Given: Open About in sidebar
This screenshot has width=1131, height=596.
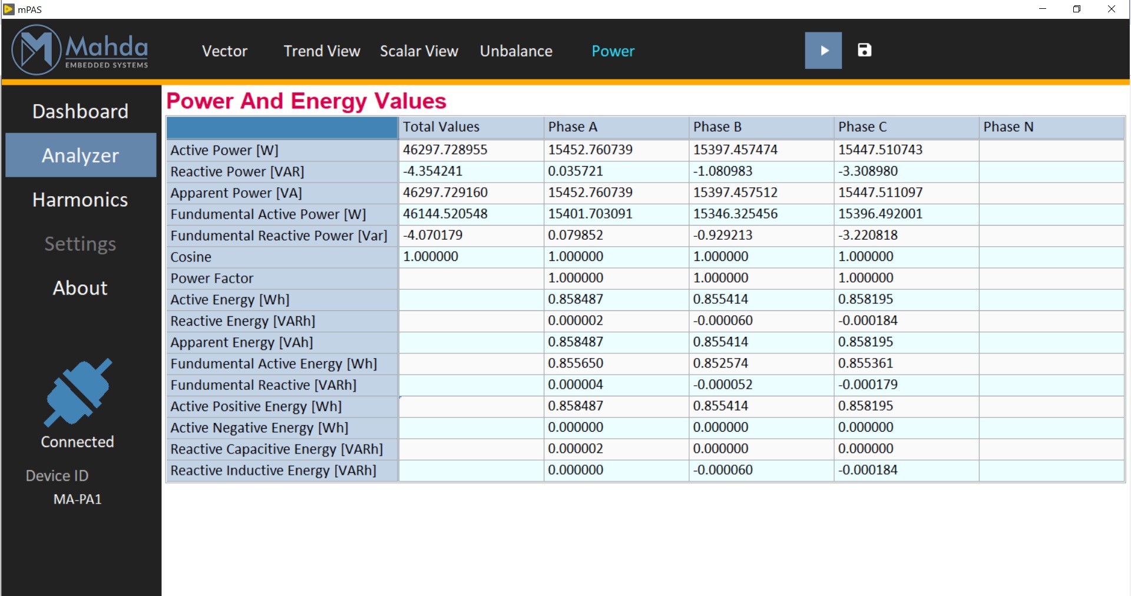Looking at the screenshot, I should [x=80, y=288].
